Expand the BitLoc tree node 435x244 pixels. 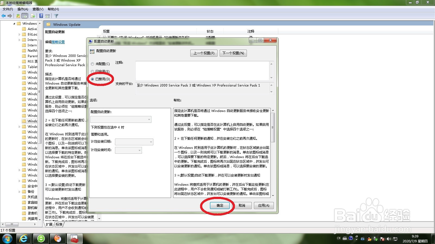coord(19,34)
